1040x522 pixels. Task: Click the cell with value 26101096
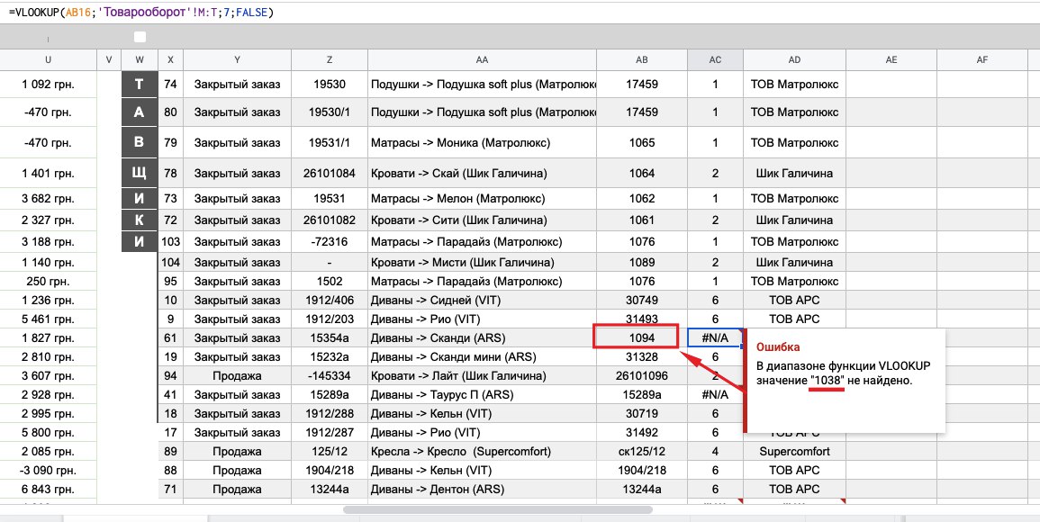click(x=641, y=375)
